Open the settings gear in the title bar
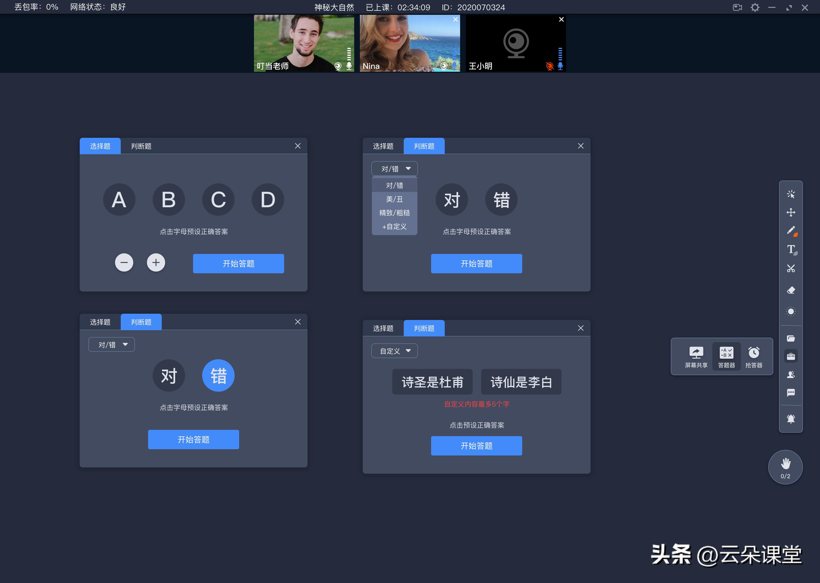820x583 pixels. coord(755,7)
